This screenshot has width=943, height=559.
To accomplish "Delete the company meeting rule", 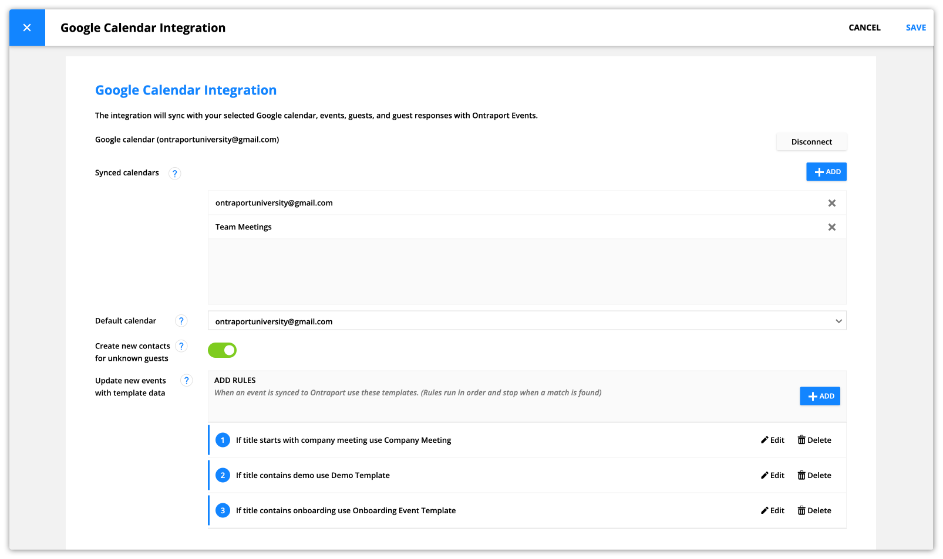I will point(814,441).
